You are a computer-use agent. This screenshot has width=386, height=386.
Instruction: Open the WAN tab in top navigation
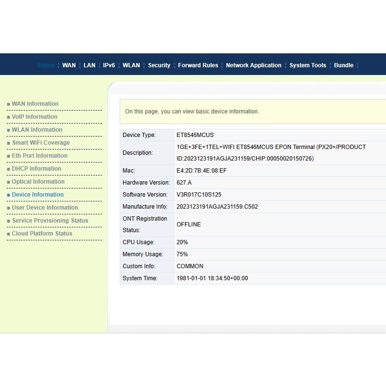tap(69, 65)
